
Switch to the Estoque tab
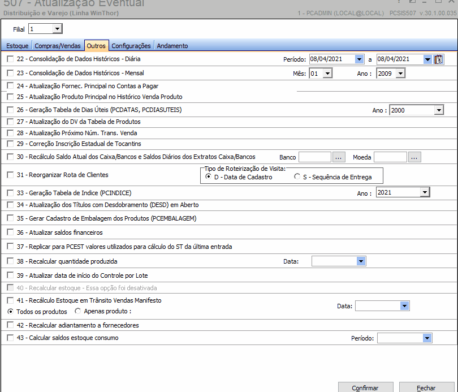17,46
